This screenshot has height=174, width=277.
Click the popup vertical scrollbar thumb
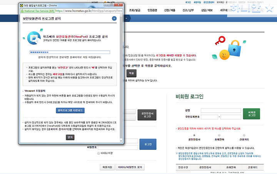point(121,78)
